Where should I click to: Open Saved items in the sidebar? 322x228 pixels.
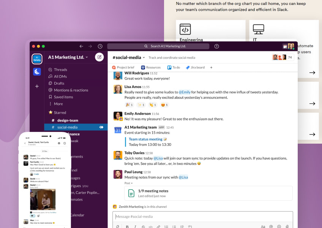[x=61, y=97]
